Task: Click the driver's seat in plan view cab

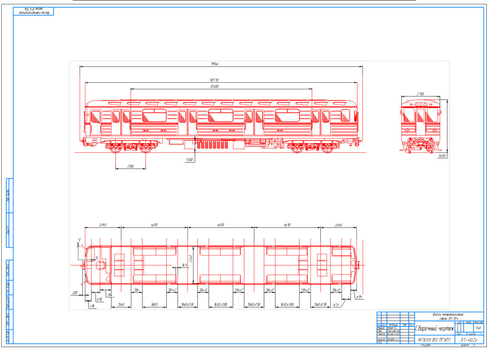Action: pos(100,266)
